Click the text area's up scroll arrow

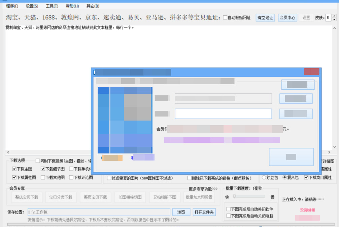tap(335, 28)
